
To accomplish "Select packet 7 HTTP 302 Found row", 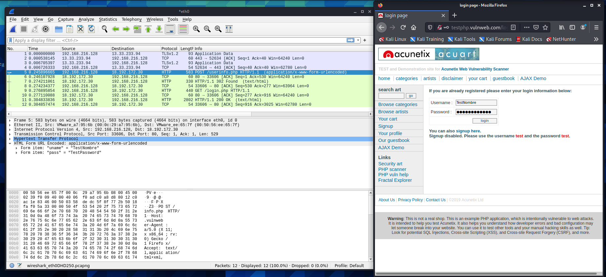I will [x=190, y=81].
